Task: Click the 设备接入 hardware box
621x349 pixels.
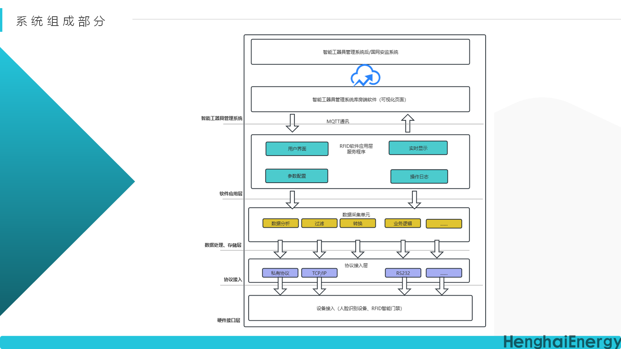Action: (x=360, y=308)
